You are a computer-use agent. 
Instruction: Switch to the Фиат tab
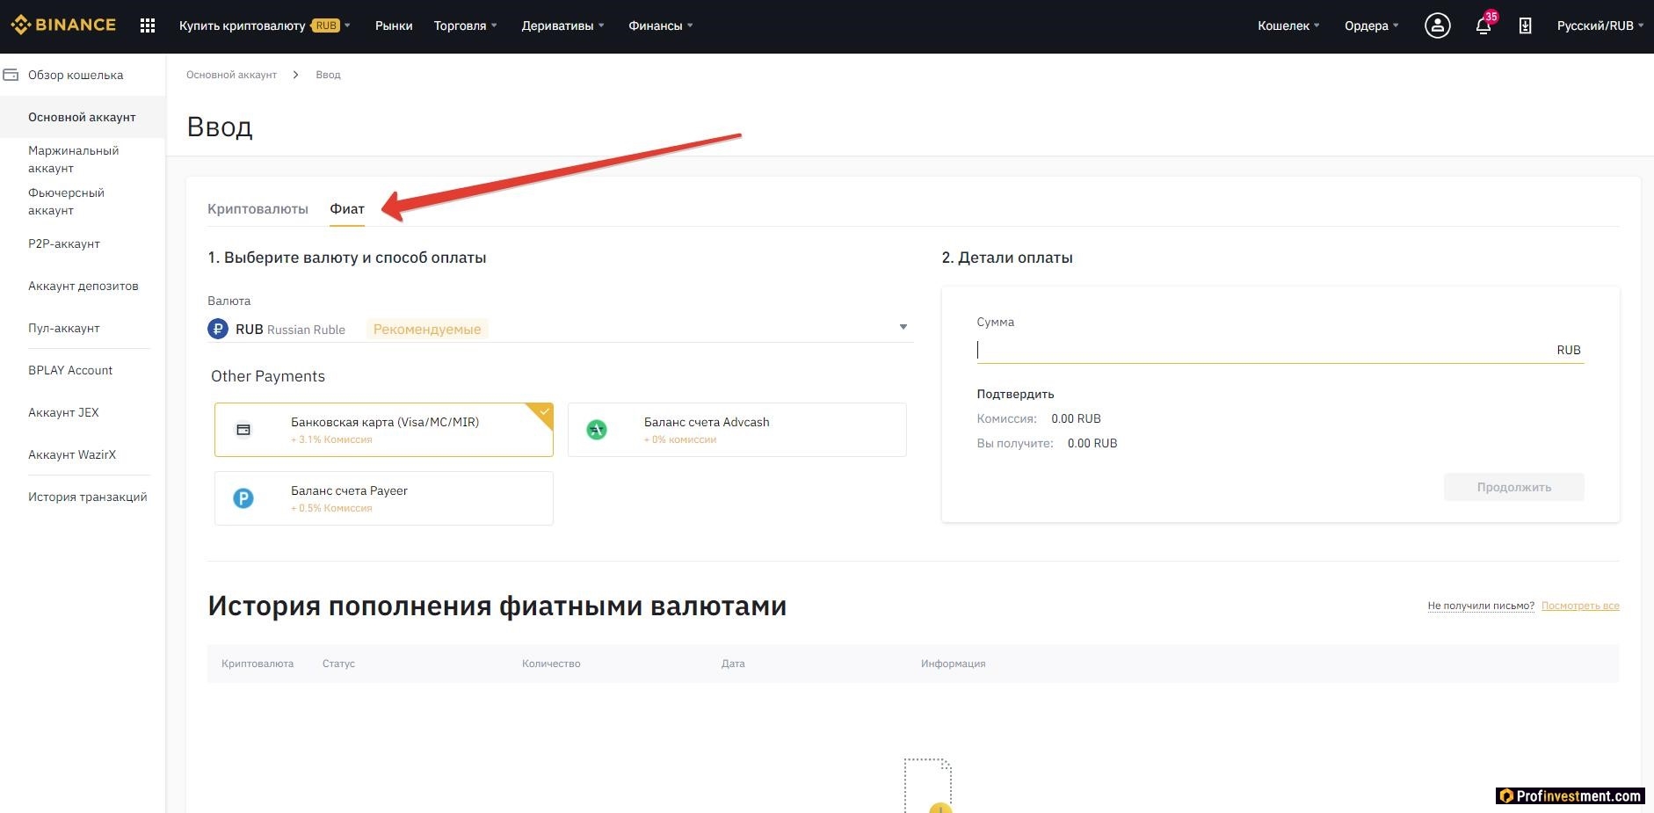pyautogui.click(x=347, y=208)
